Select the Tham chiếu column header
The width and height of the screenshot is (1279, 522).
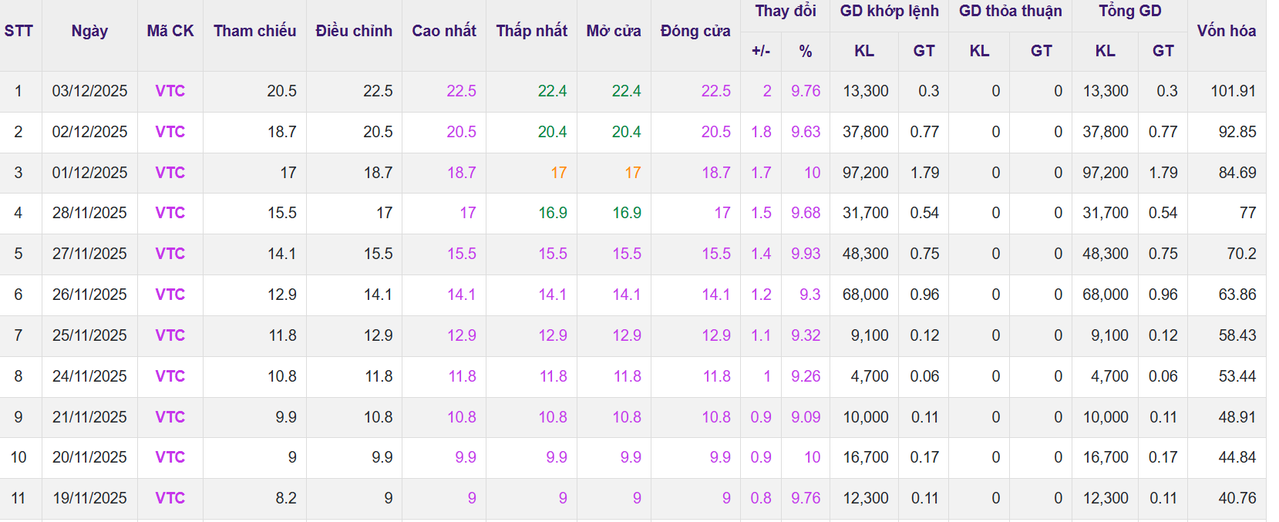(254, 31)
